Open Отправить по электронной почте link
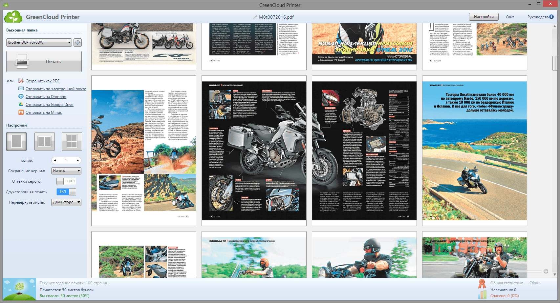Screen dimensions: 560x303 (56, 89)
